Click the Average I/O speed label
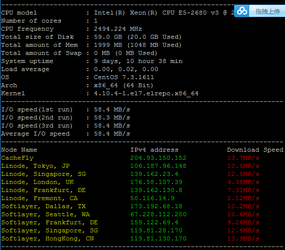The image size is (285, 250). (35, 134)
